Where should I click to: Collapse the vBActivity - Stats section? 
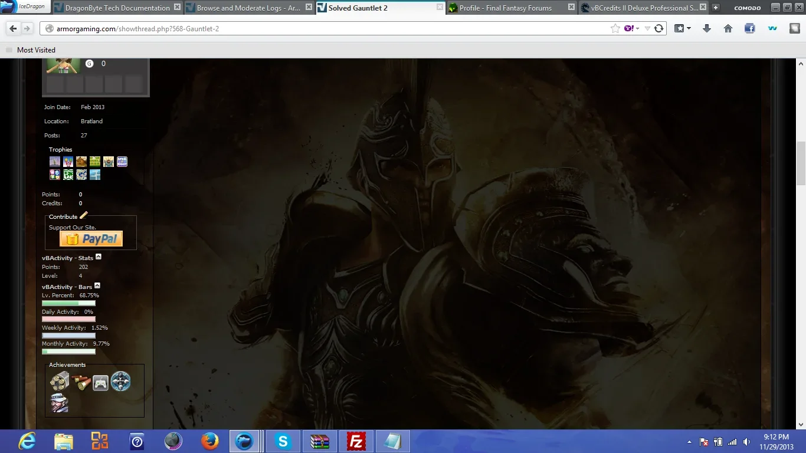(99, 257)
